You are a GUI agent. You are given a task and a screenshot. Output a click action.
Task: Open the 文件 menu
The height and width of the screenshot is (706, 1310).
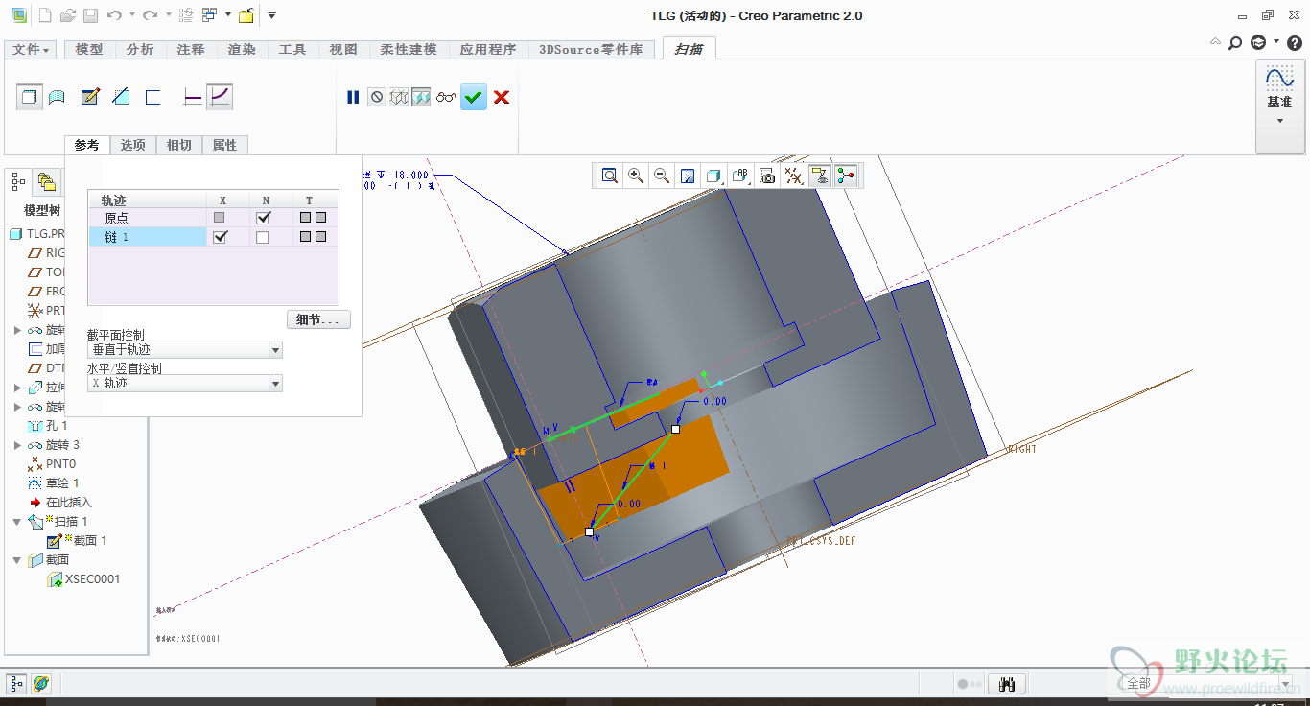30,49
